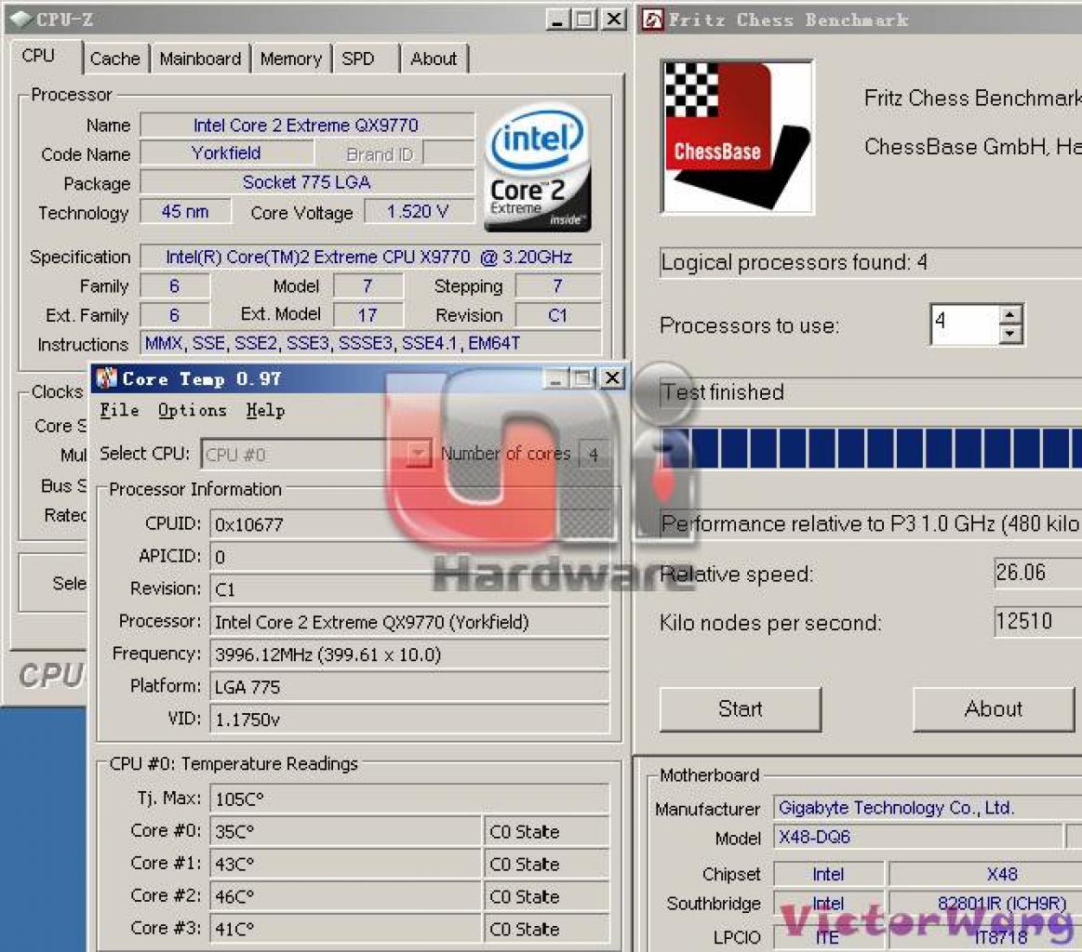Click the Ext. Model value 17
The image size is (1082, 952).
pos(367,315)
